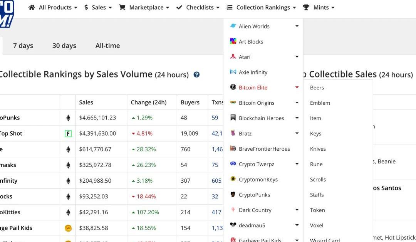
Task: Choose Scrolls in the submenu
Action: 318,180
